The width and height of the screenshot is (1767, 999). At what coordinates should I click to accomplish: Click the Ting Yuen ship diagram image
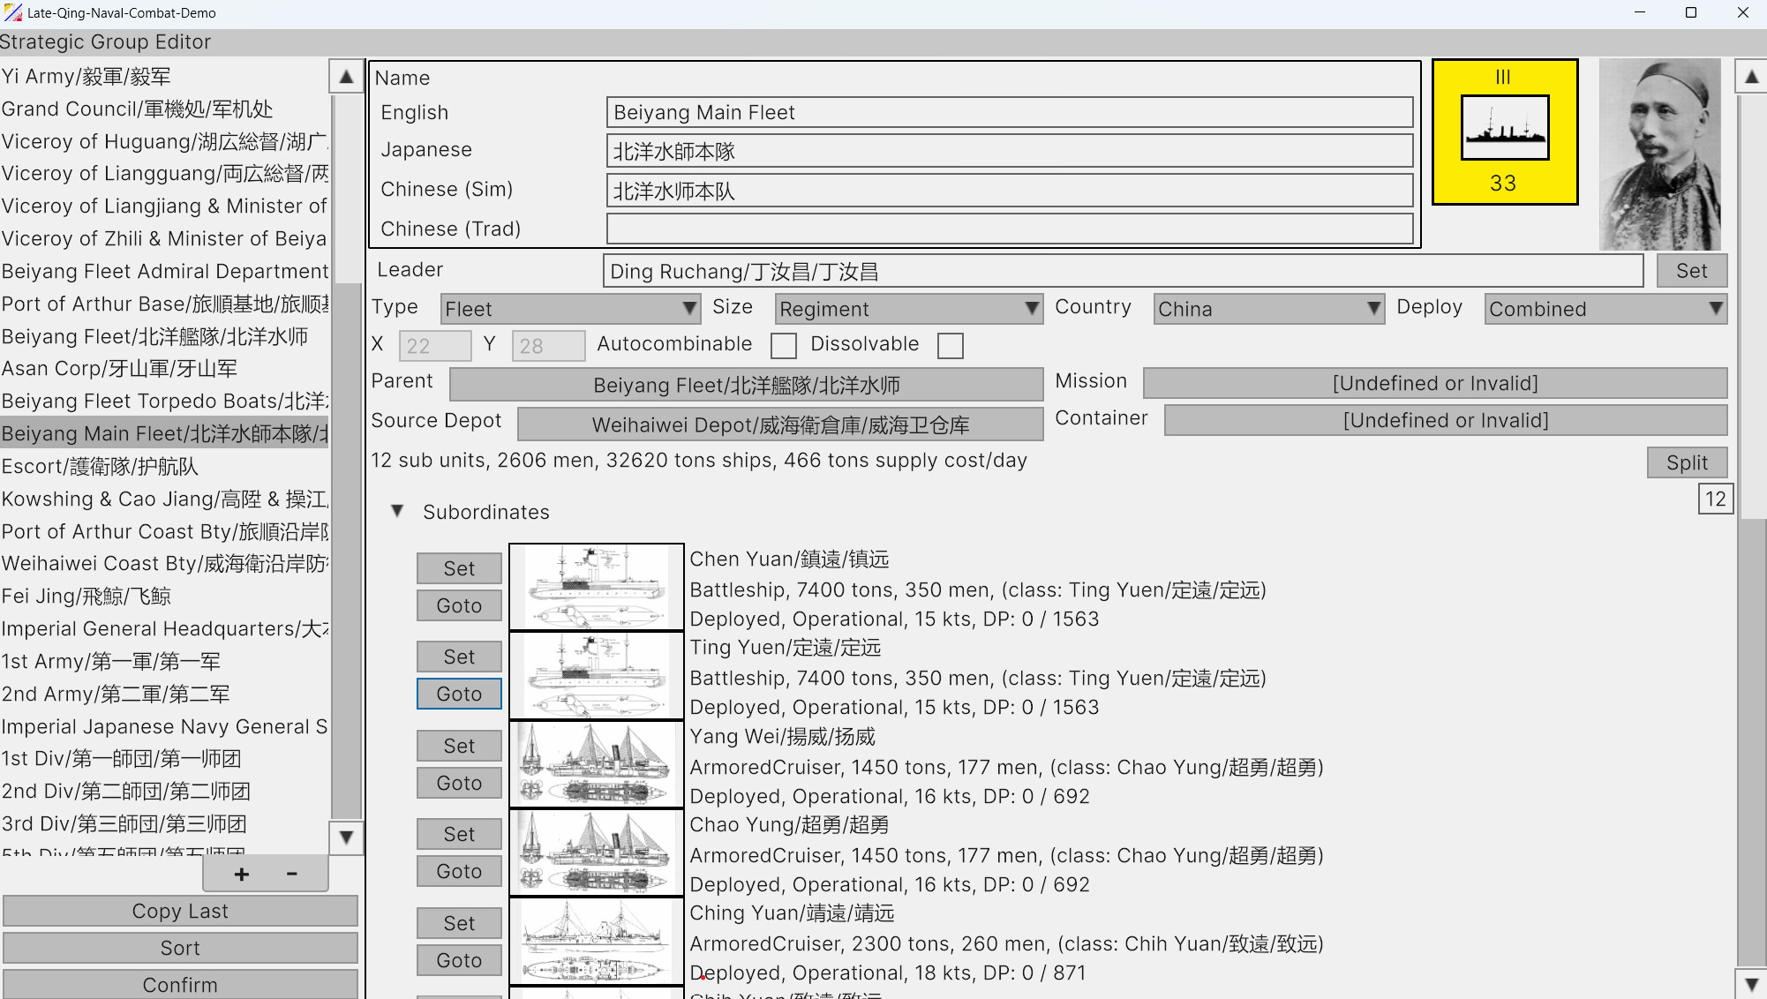[x=596, y=675]
